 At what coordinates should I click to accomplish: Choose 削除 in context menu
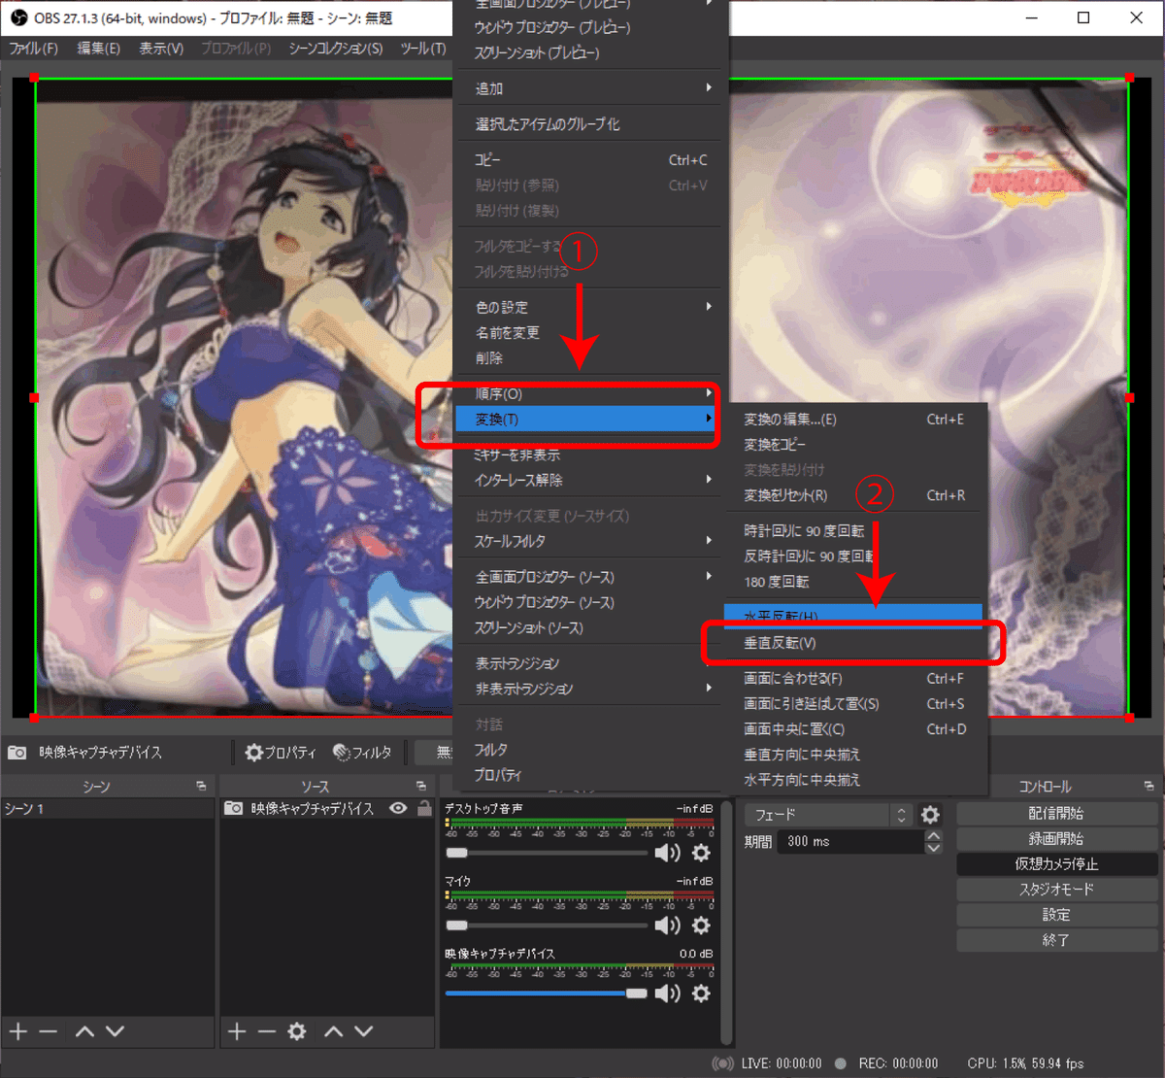pos(590,357)
